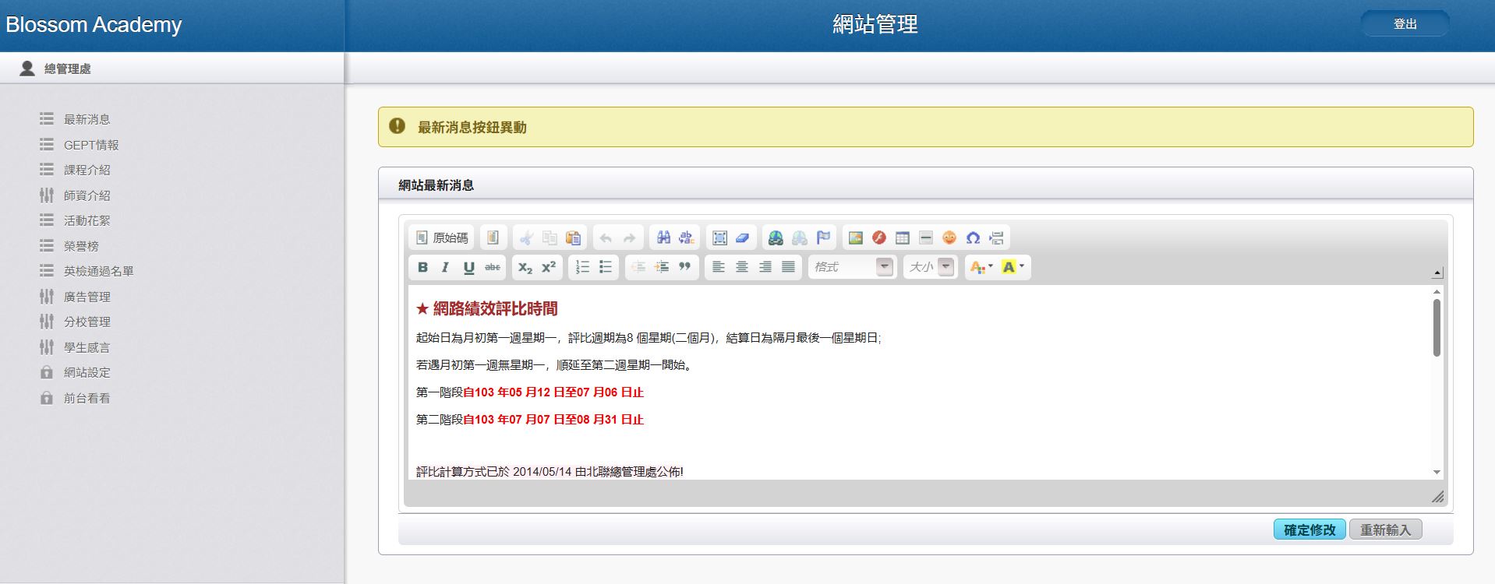The width and height of the screenshot is (1495, 584).
Task: Align text left
Action: tap(719, 267)
